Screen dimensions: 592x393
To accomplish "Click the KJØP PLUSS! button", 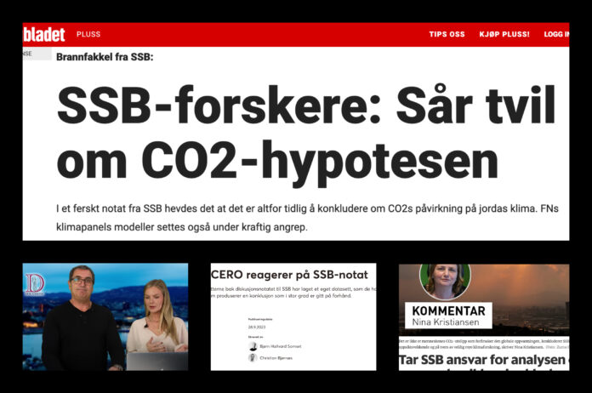I will click(x=504, y=34).
